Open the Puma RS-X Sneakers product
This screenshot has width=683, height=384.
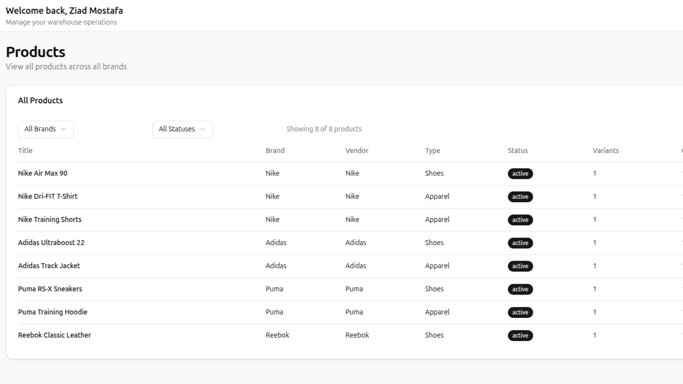[50, 289]
